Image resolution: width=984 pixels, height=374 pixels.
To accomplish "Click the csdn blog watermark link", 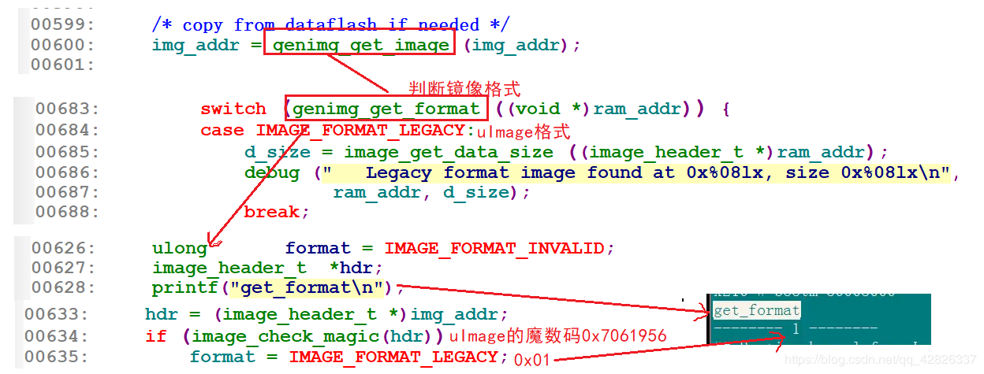I will click(x=882, y=359).
